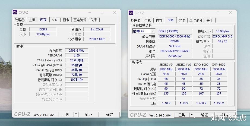This screenshot has width=250, height=126.
Task: Click the EXPO-6000 column header
Action: point(201,65)
